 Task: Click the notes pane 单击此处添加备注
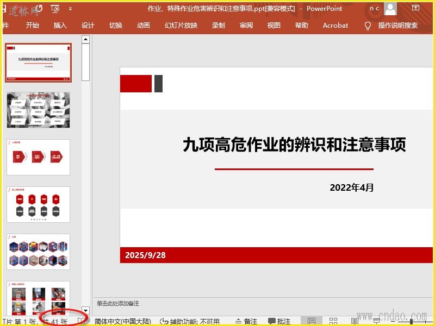point(118,304)
